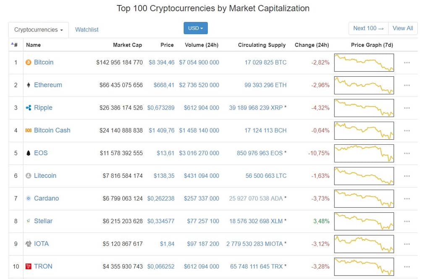Image resolution: width=430 pixels, height=279 pixels.
Task: Expand the Cryptocurrencies dropdown tab
Action: coord(38,30)
